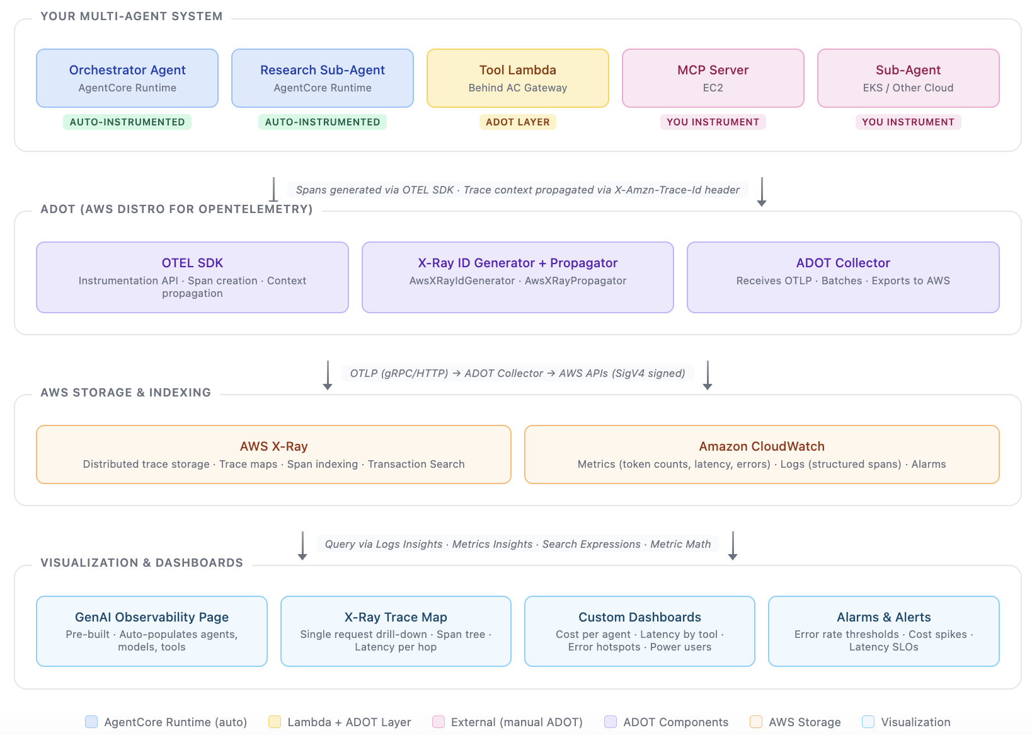Click 'AwsXRayIdGenerator · AwsXRayPropagator' subtitle
The width and height of the screenshot is (1032, 735).
pyautogui.click(x=518, y=281)
